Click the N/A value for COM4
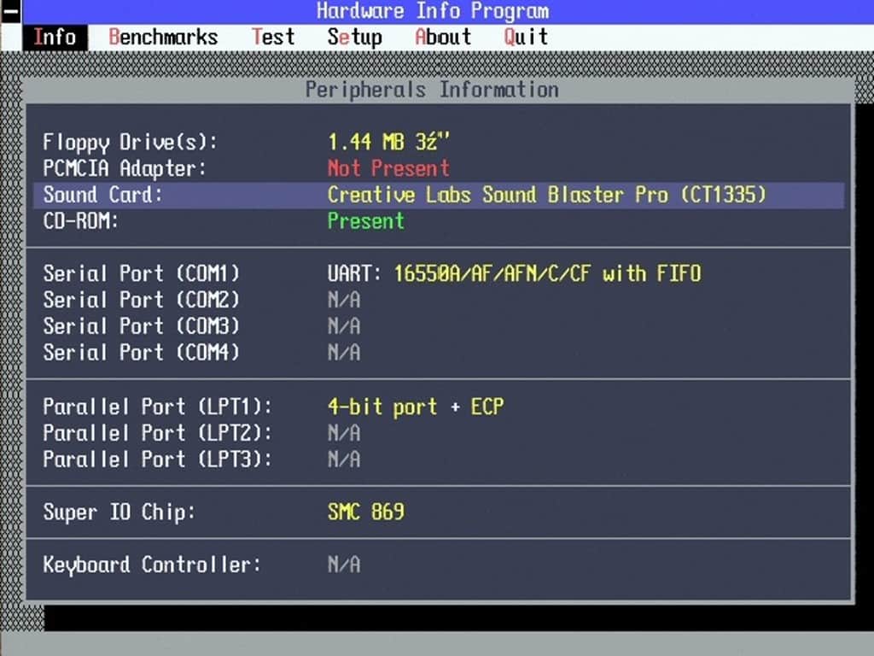874x656 pixels. pos(344,353)
